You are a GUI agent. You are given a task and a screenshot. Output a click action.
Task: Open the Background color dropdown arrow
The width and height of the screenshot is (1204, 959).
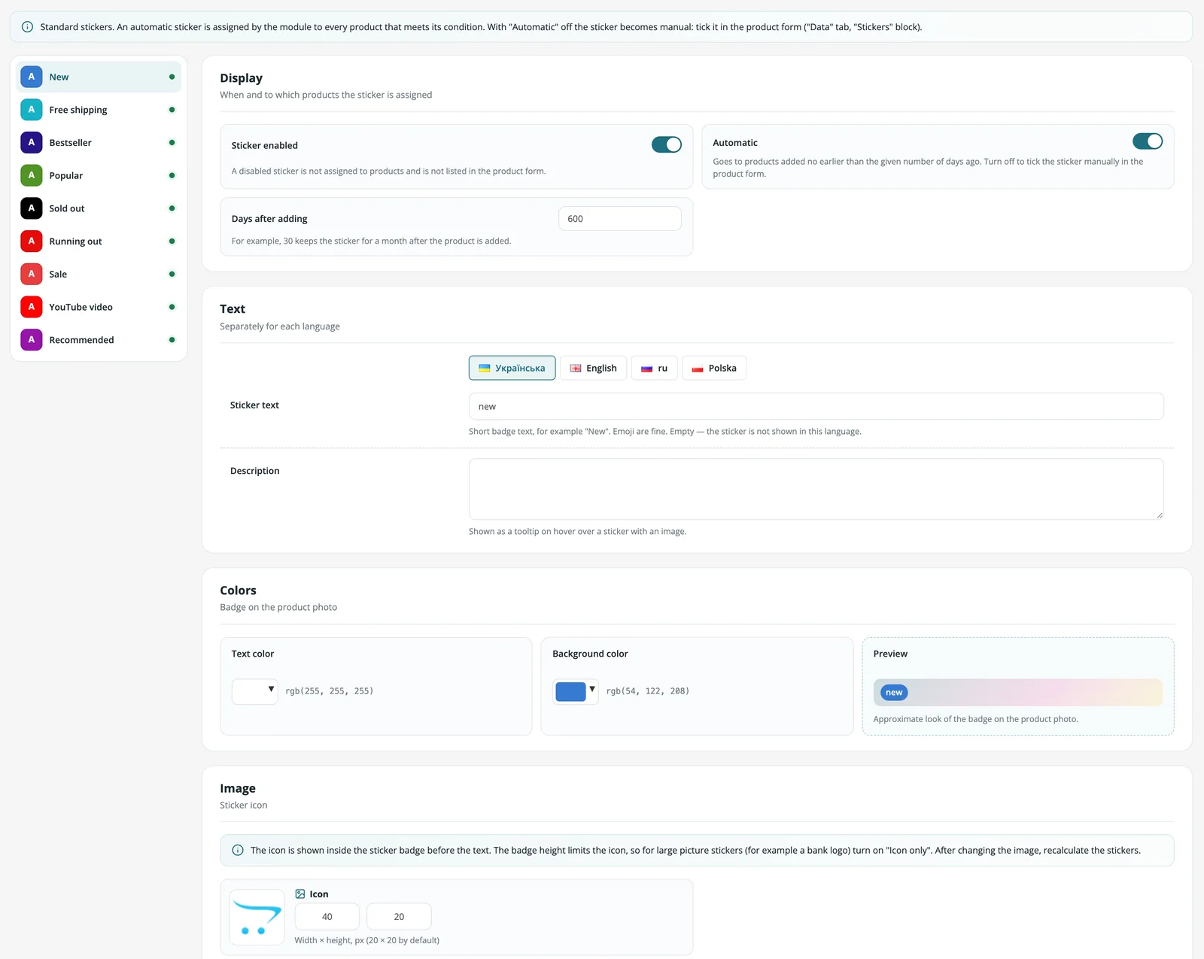[592, 689]
